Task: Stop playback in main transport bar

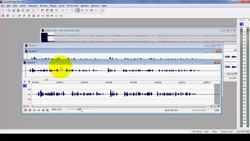Action: tap(34, 16)
